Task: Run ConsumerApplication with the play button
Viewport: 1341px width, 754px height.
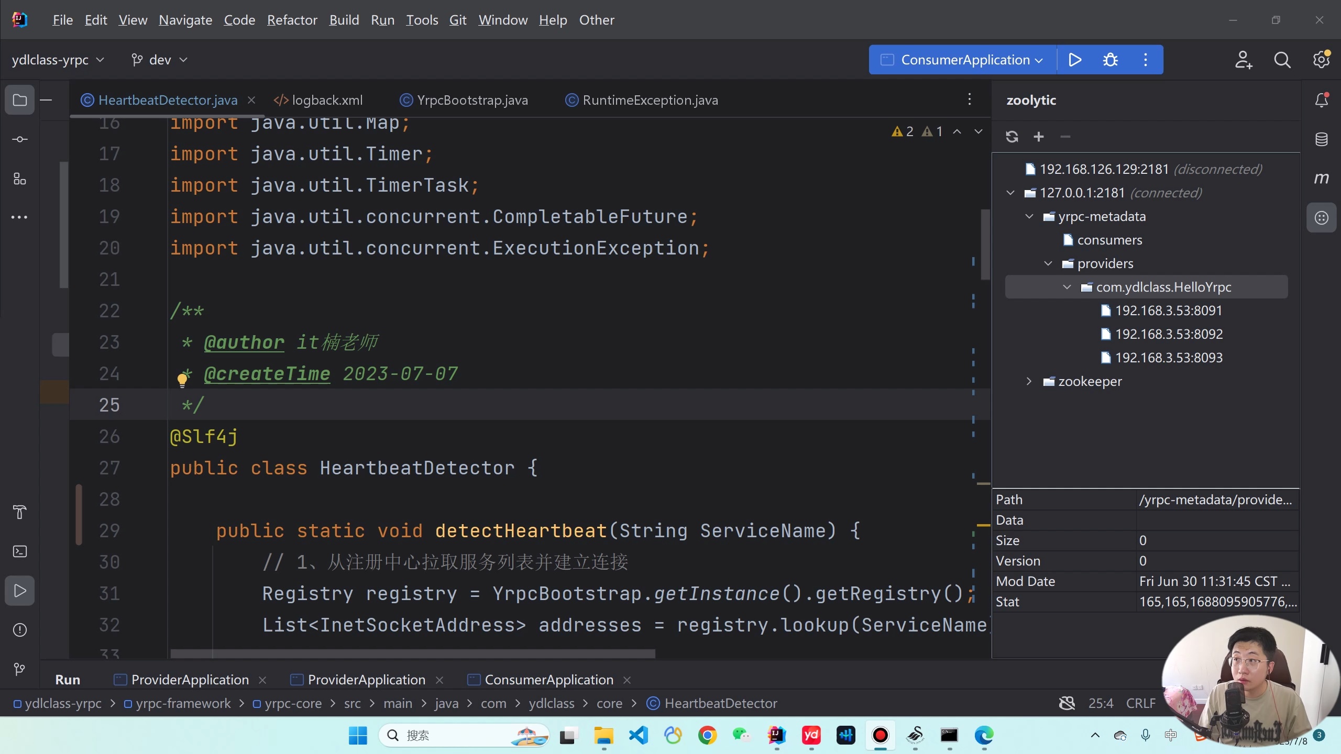Action: (x=1075, y=60)
